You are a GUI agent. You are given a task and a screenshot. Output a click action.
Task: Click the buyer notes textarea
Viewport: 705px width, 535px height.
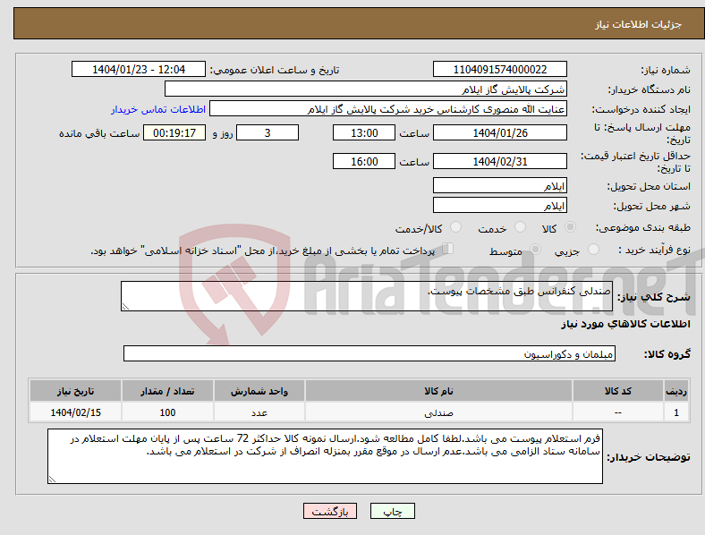tap(325, 456)
